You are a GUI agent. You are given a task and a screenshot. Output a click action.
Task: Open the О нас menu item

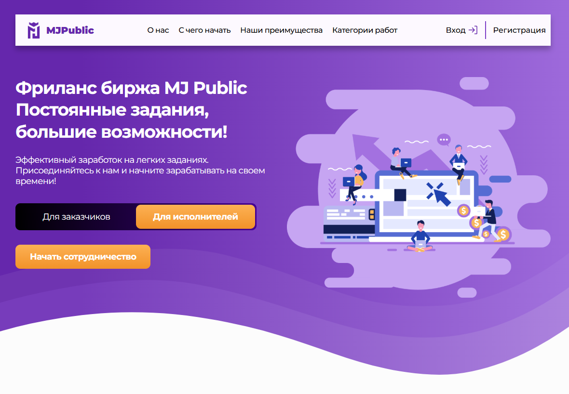[158, 30]
